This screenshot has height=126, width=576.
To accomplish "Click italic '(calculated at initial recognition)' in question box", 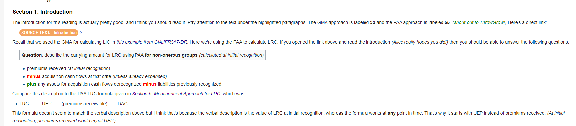I will point(231,55).
